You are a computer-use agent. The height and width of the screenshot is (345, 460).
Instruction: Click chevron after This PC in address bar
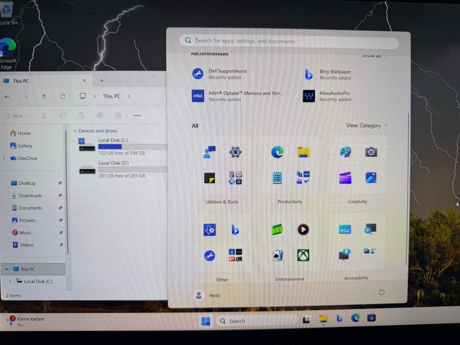(x=129, y=96)
